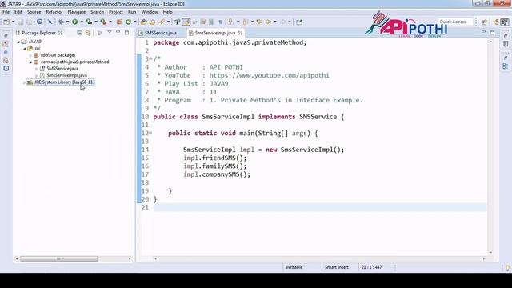Click the Open Type folder icon
Viewport: 512px width, 288px height.
[x=144, y=22]
